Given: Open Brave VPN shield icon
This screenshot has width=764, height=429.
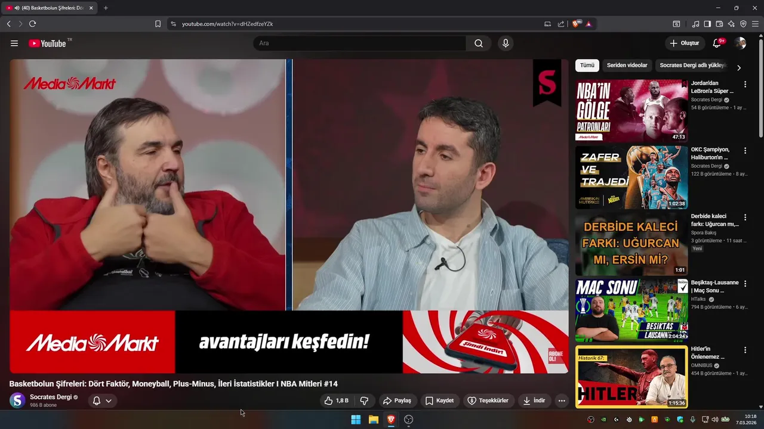Looking at the screenshot, I should click(x=743, y=24).
